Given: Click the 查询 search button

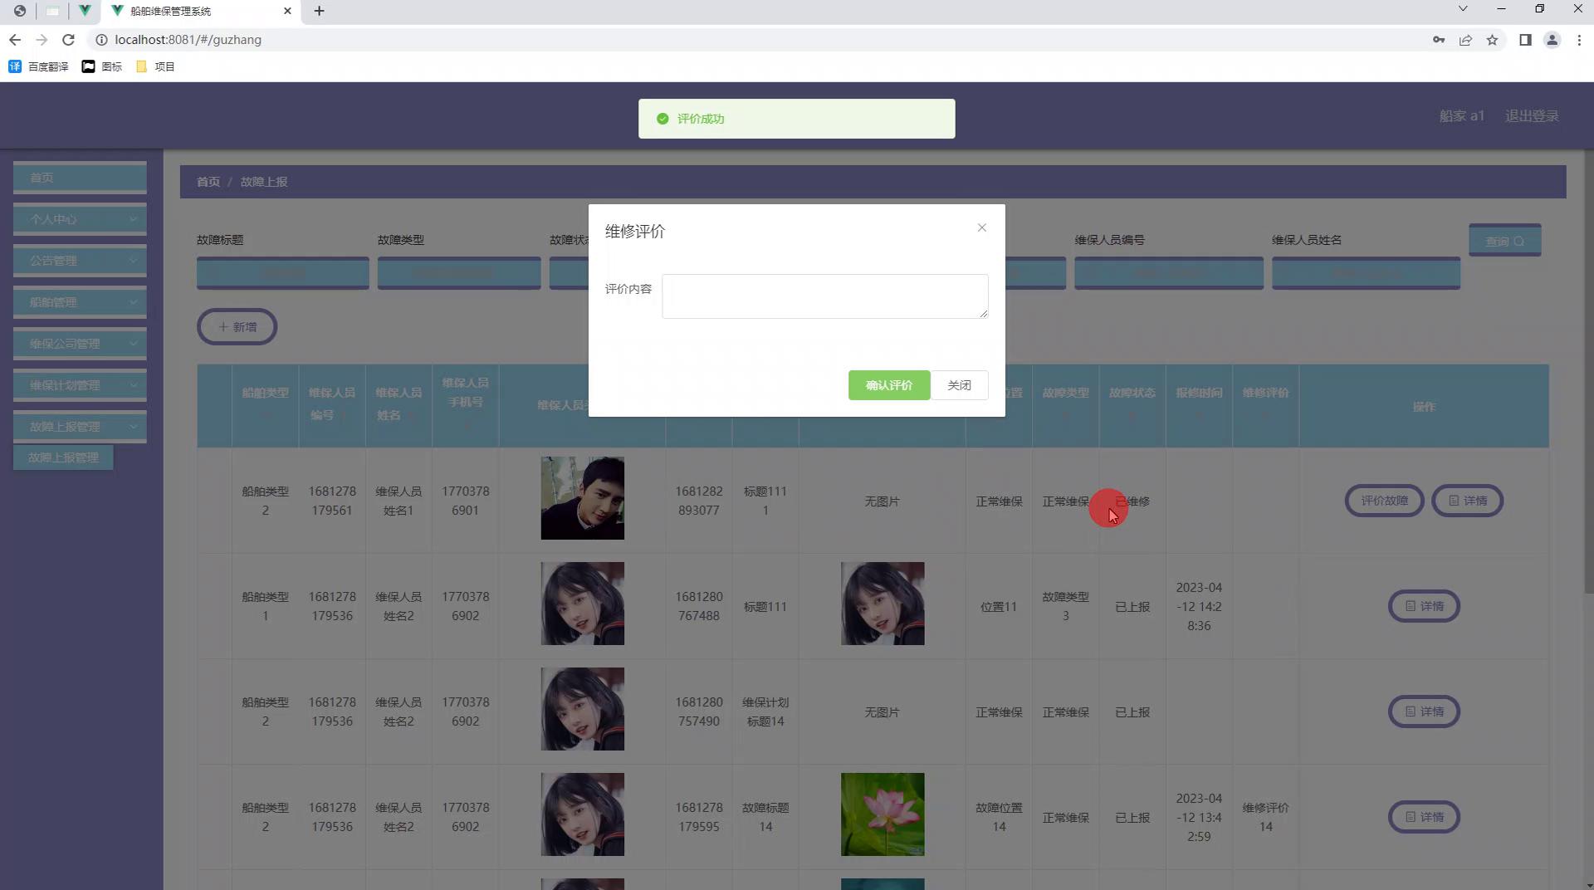Looking at the screenshot, I should click(1504, 241).
